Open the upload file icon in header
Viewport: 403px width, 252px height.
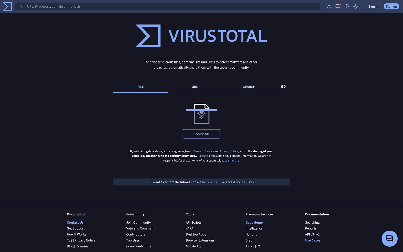pyautogui.click(x=329, y=6)
